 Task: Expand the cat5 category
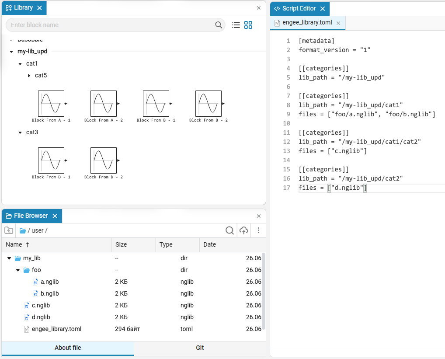click(29, 76)
